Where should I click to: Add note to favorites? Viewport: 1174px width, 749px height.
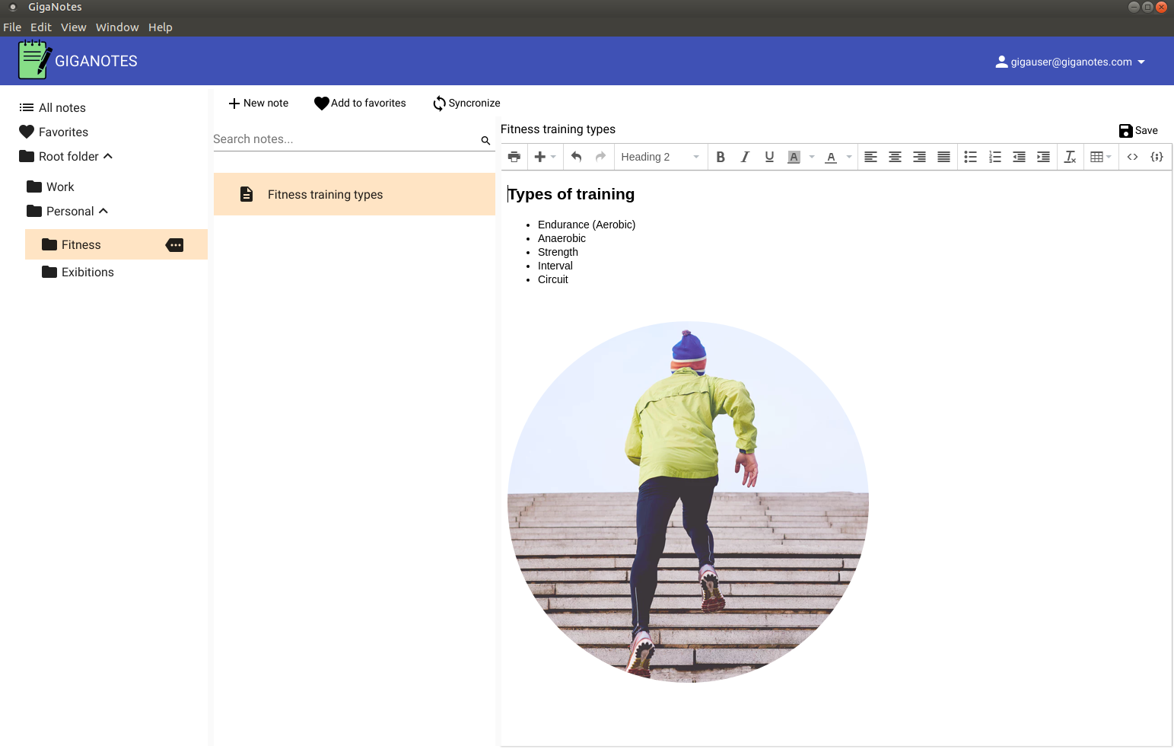point(360,104)
